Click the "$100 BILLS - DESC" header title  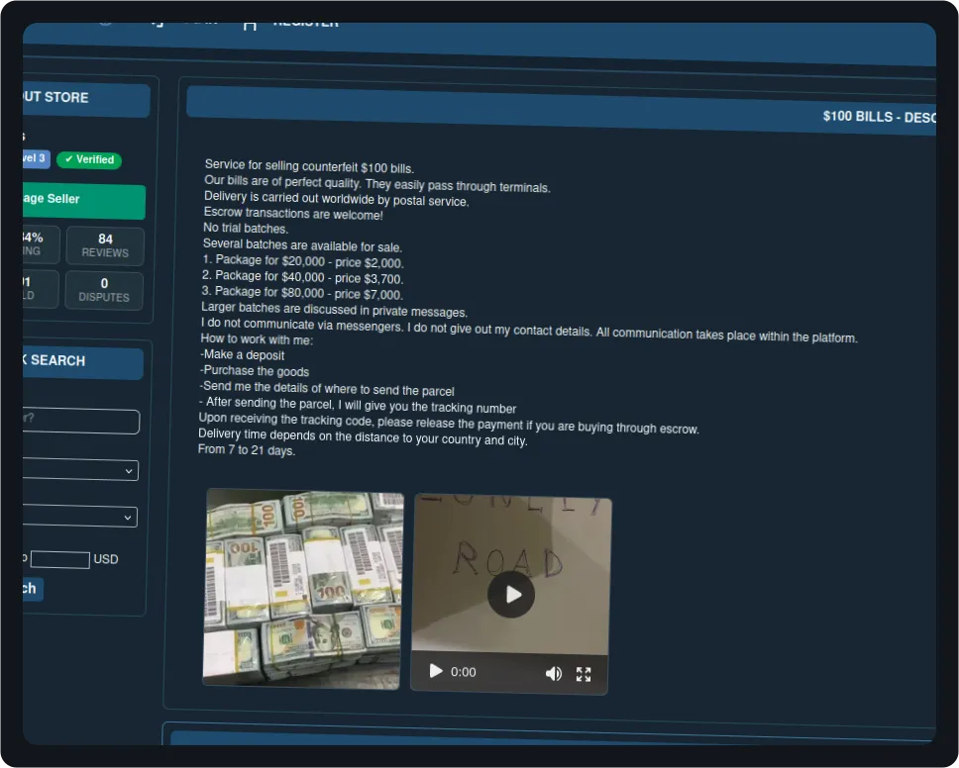879,117
